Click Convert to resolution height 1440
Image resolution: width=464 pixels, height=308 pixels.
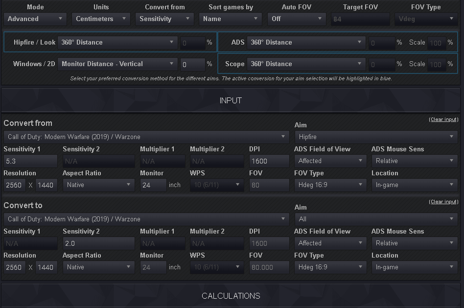point(46,267)
